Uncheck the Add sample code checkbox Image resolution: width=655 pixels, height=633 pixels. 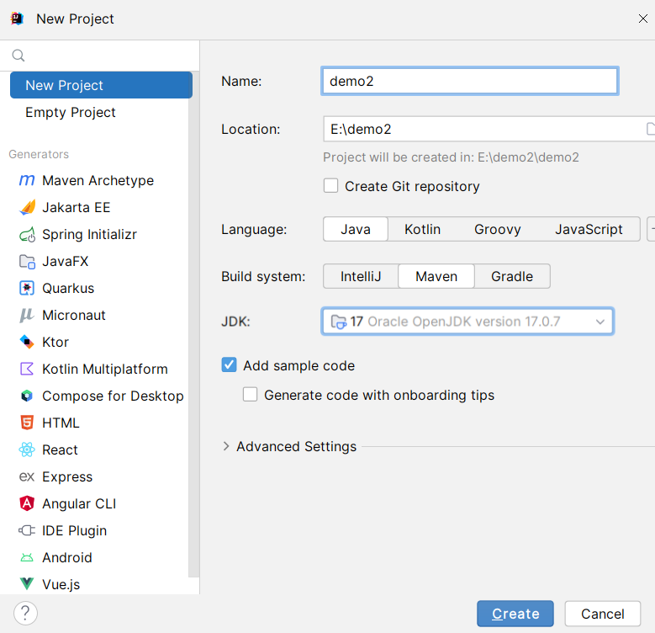(229, 365)
